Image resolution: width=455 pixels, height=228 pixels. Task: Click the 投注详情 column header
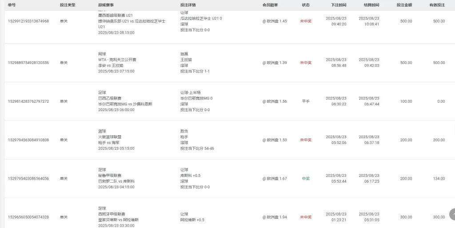click(x=188, y=5)
